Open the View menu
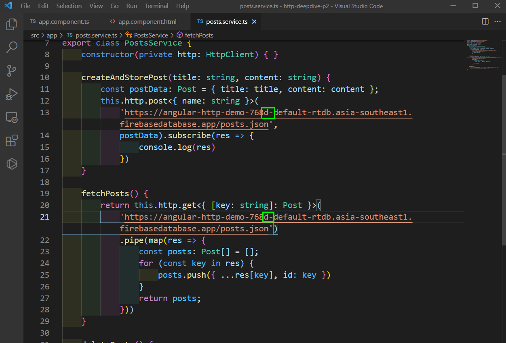The width and height of the screenshot is (506, 343). point(96,6)
